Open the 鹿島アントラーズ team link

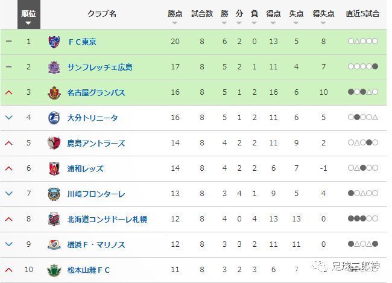pyautogui.click(x=96, y=144)
